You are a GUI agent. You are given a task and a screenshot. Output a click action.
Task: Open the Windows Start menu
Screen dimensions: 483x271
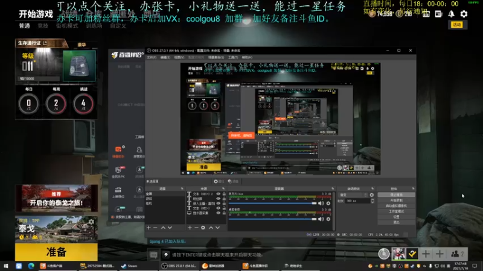[x=6, y=266]
